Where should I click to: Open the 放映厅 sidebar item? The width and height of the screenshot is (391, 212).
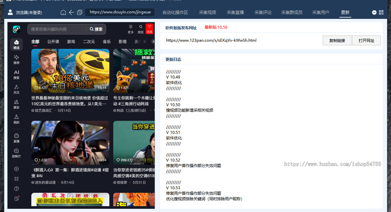(x=16, y=153)
